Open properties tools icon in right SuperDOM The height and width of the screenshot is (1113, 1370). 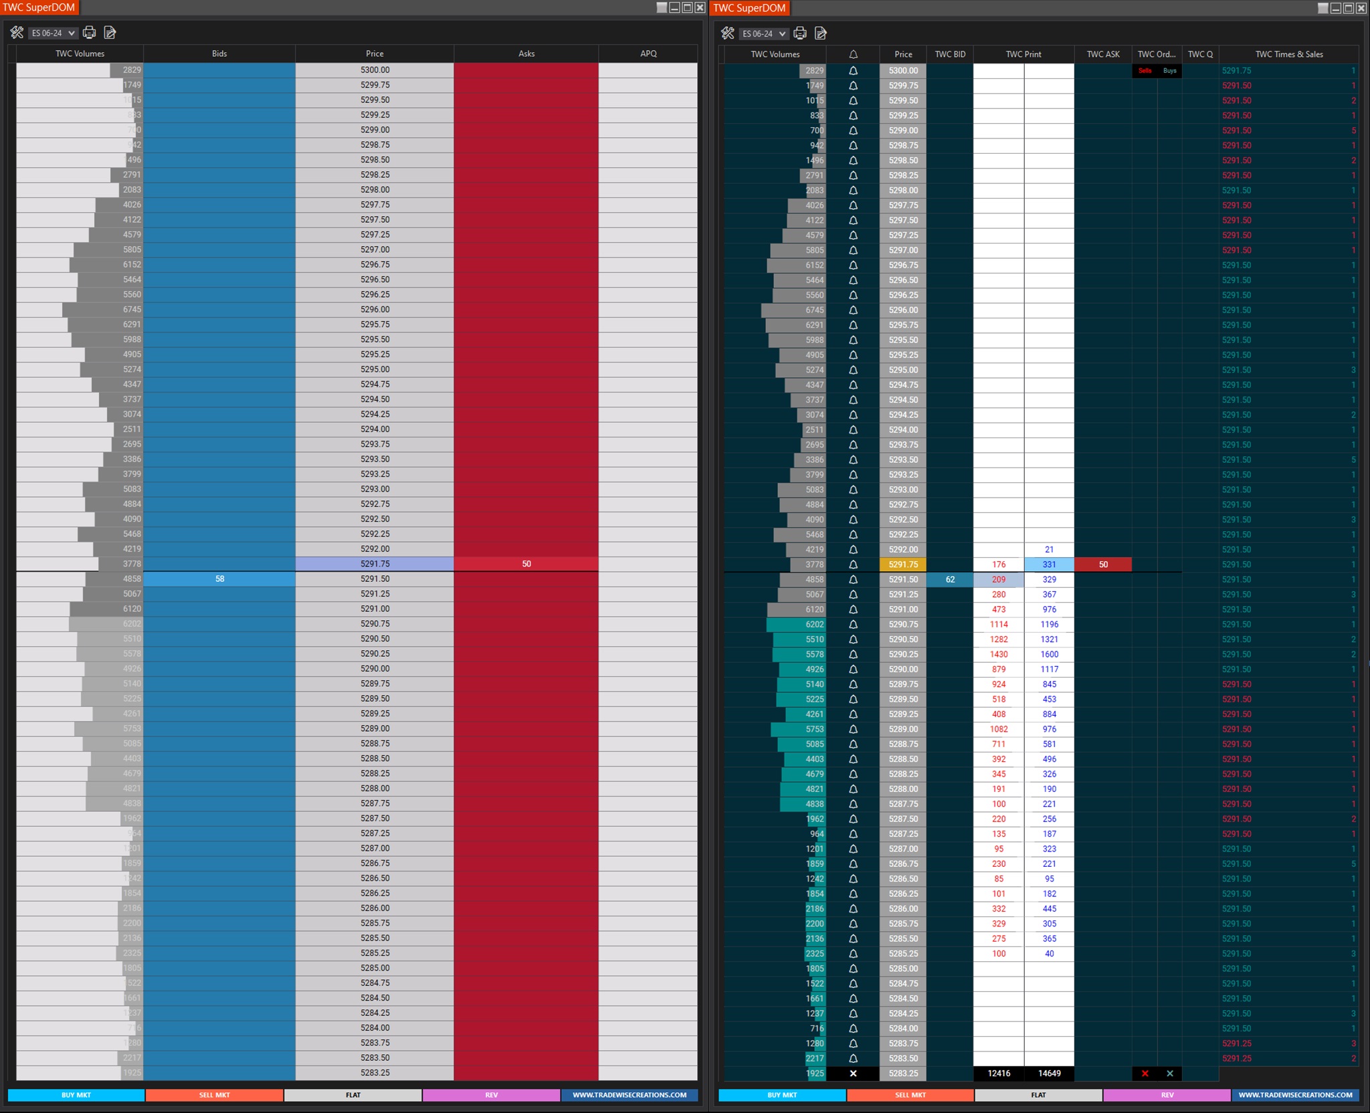point(728,33)
